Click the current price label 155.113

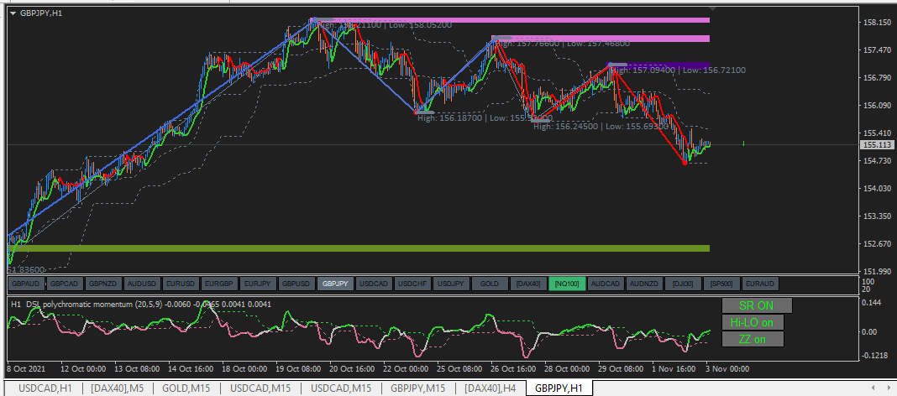click(878, 144)
